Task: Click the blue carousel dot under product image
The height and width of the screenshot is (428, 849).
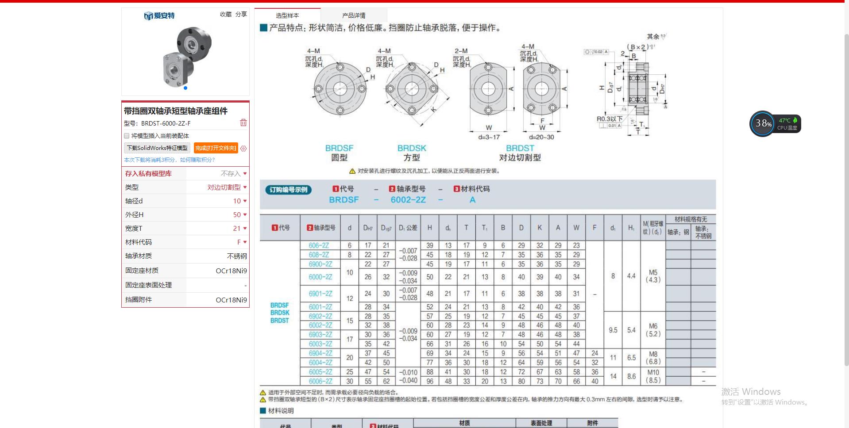Action: pos(185,88)
